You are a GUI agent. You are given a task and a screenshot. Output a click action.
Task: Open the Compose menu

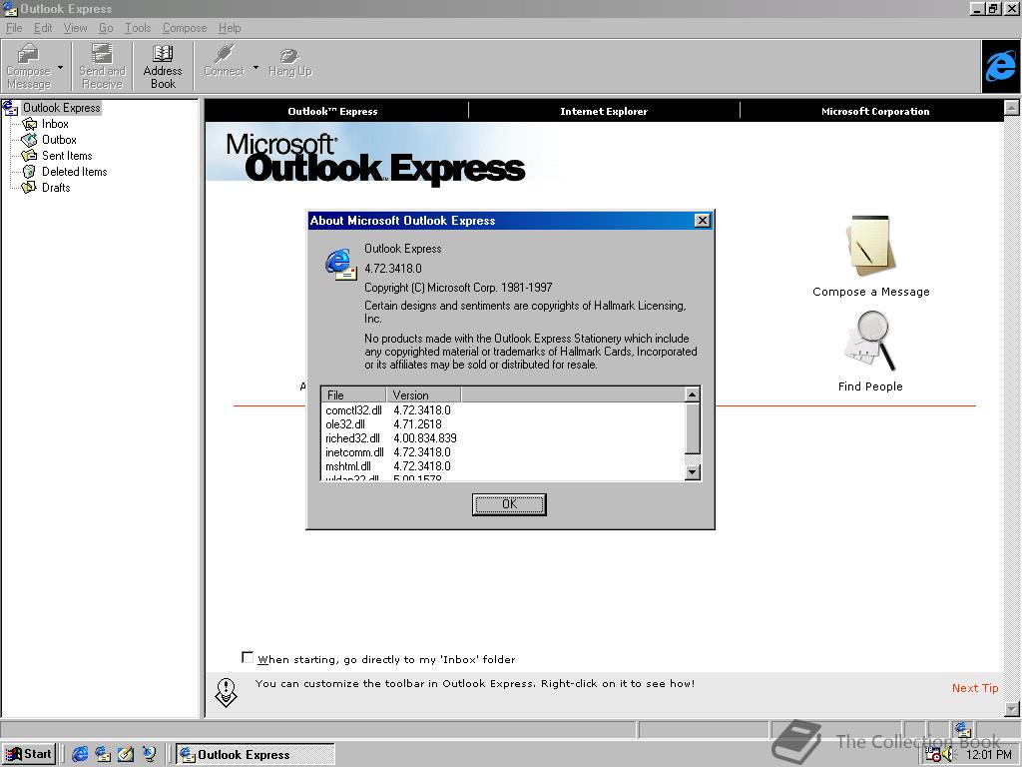pos(185,28)
